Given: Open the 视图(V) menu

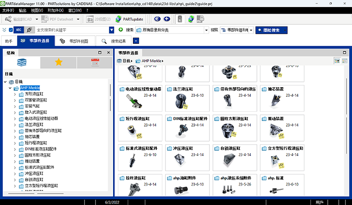Looking at the screenshot, I should pyautogui.click(x=37, y=10).
